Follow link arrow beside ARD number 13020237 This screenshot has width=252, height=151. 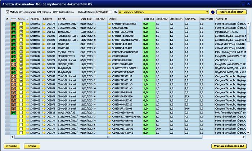click(28, 52)
